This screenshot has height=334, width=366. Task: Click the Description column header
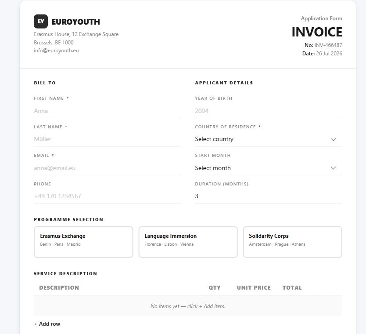pos(59,288)
